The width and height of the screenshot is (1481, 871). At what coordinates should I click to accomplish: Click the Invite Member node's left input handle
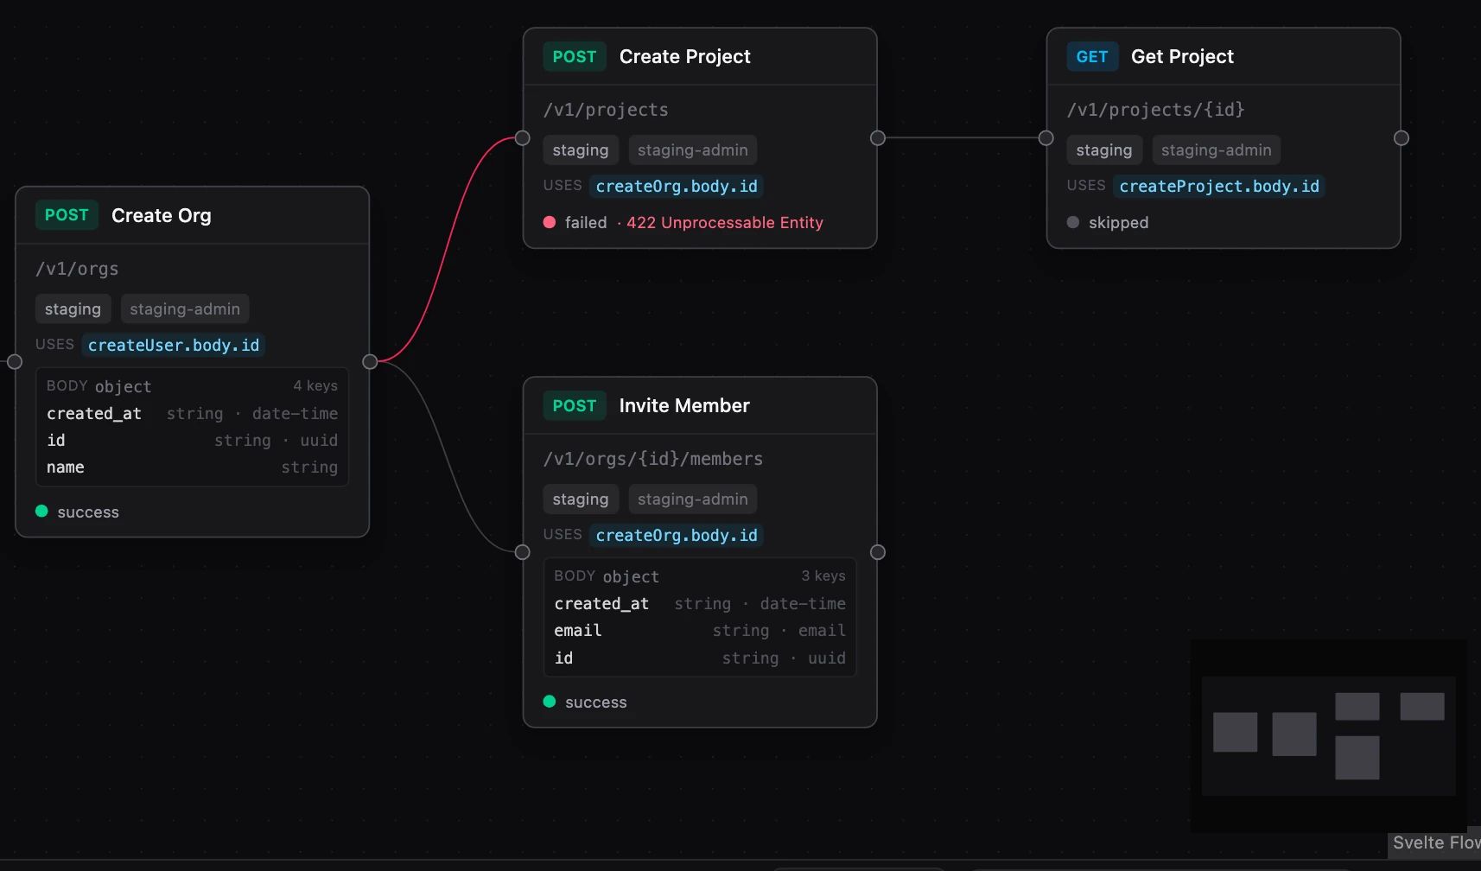[x=523, y=552]
